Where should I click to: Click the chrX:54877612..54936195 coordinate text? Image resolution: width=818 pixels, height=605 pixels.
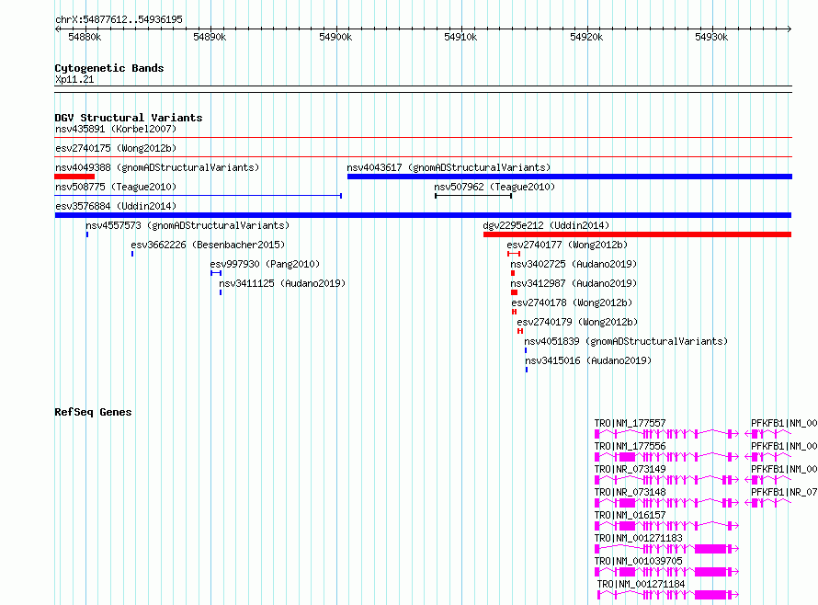[x=119, y=20]
